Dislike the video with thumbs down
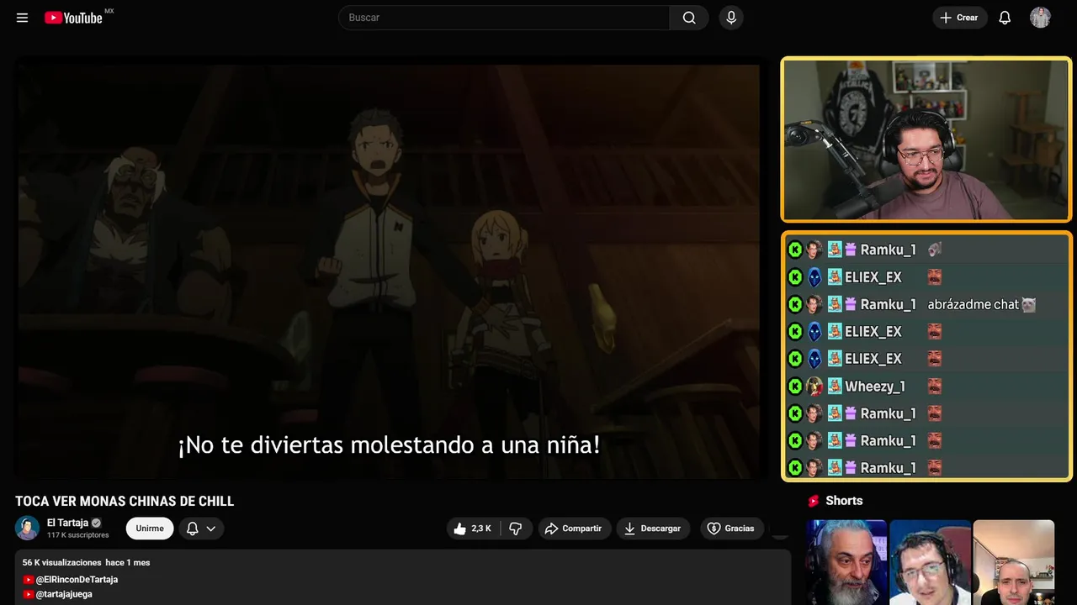 [516, 529]
